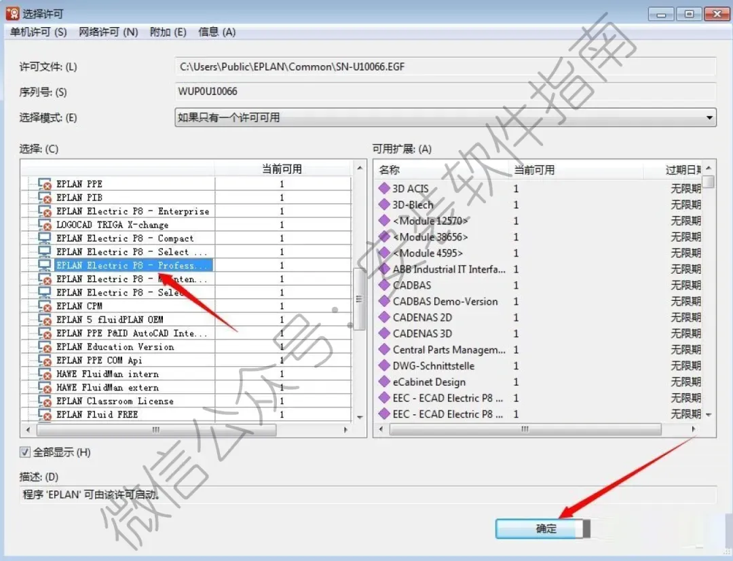
Task: Click monitor icon beside EPLAN Electric P8 - Compact
Action: (45, 238)
